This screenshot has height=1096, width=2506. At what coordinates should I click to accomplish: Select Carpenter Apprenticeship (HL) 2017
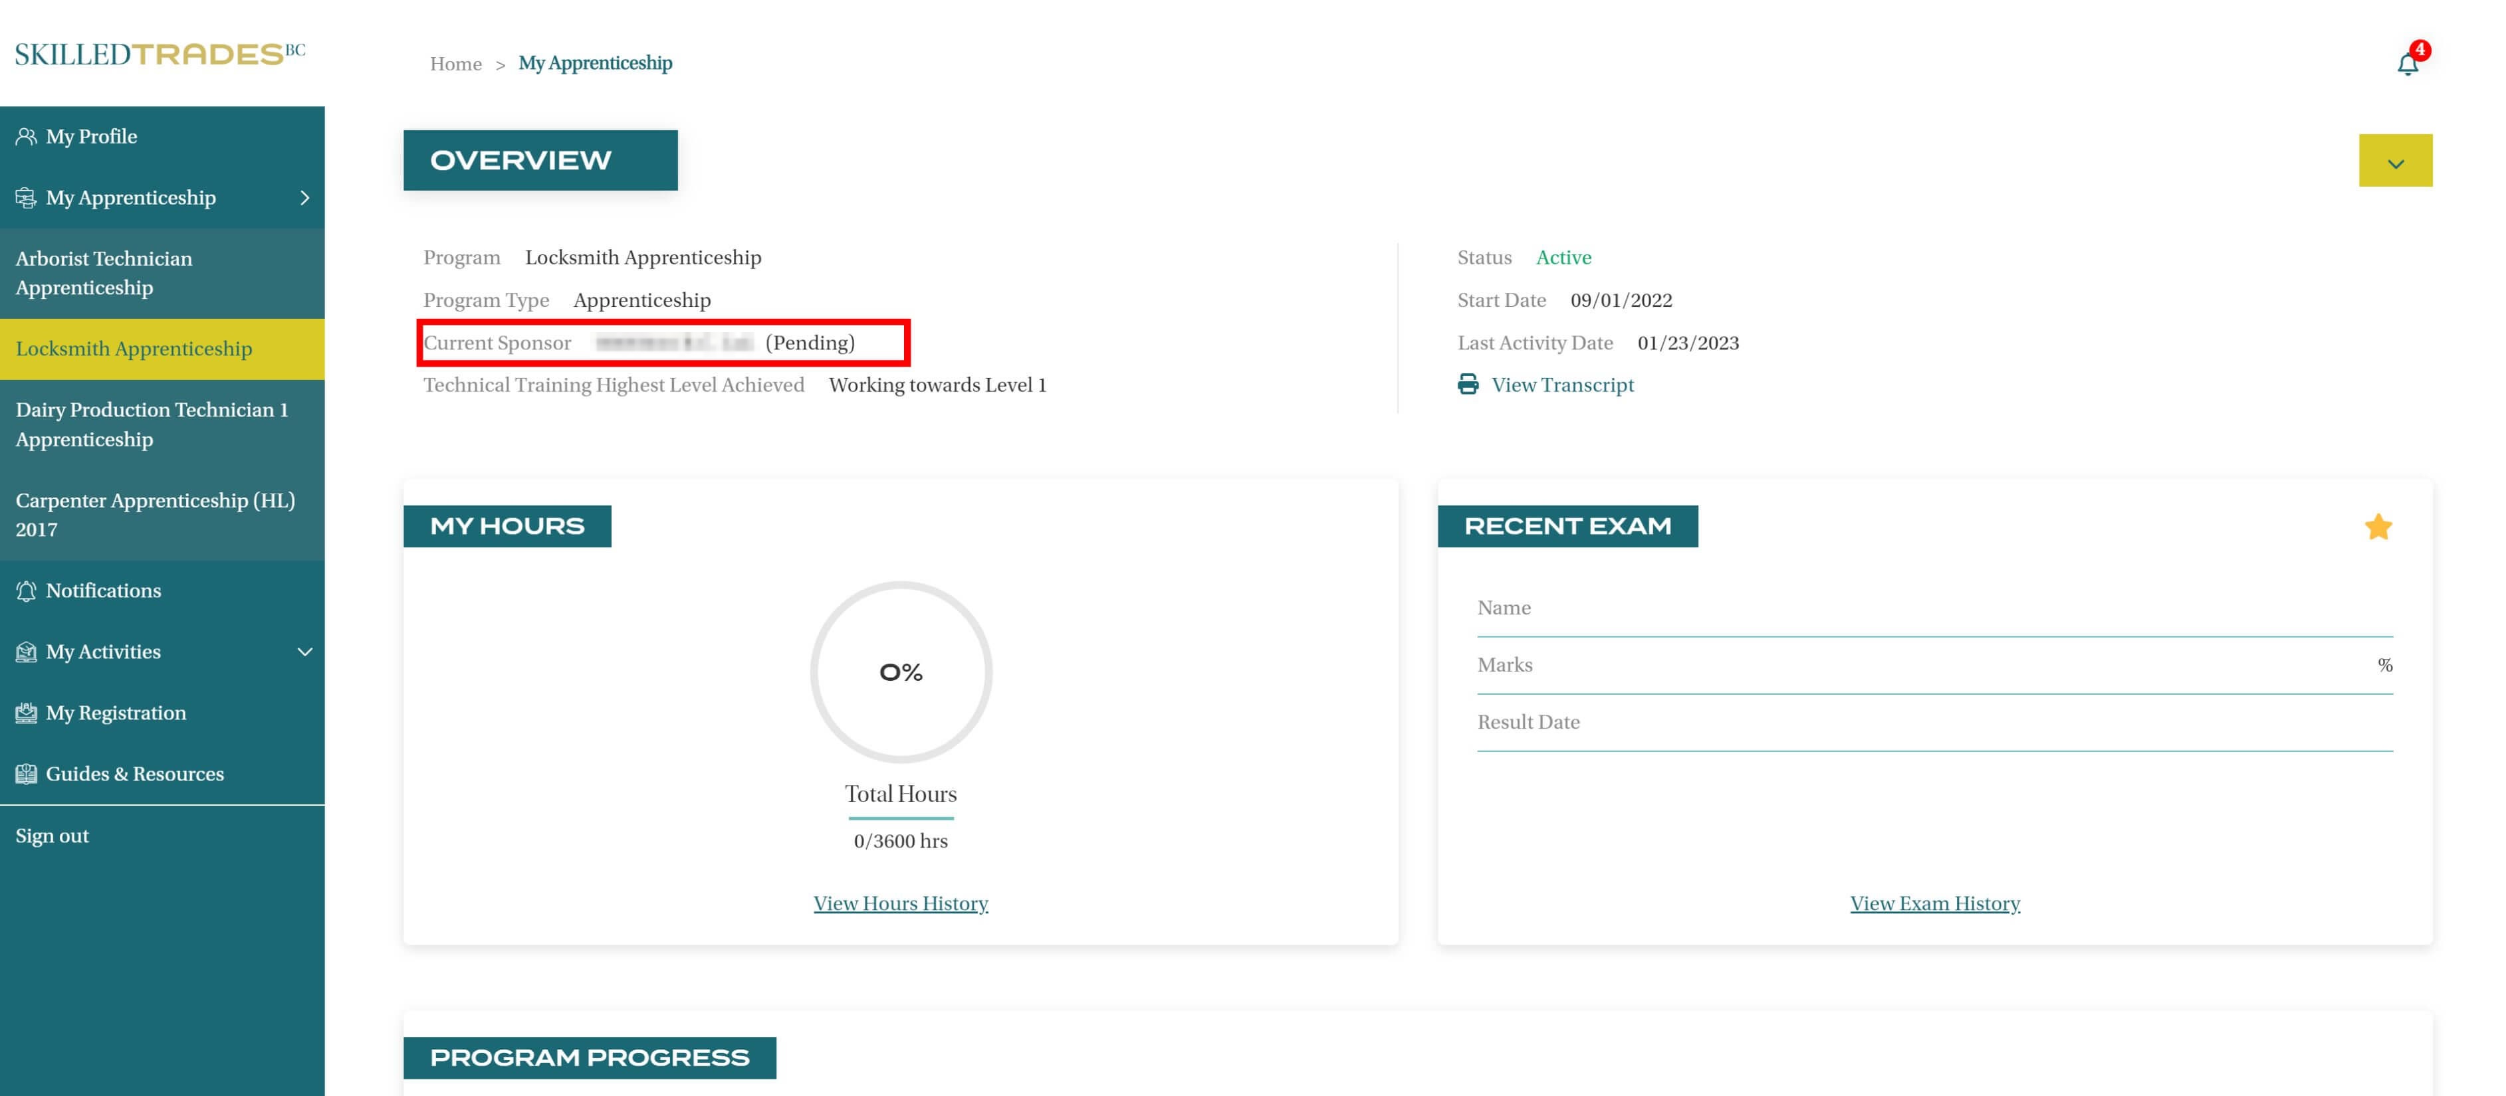tap(155, 514)
